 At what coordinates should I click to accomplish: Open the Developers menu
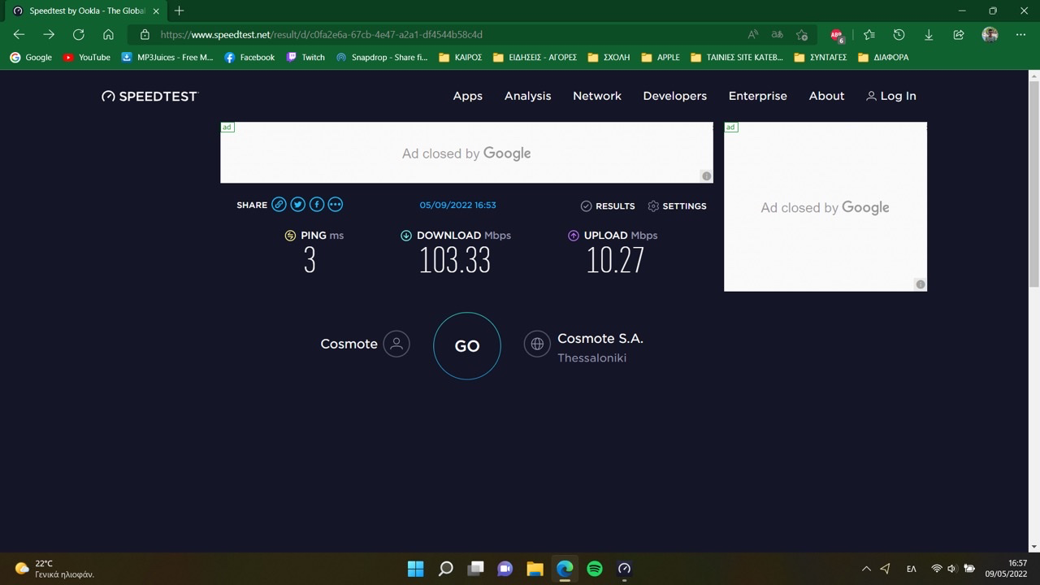(675, 96)
